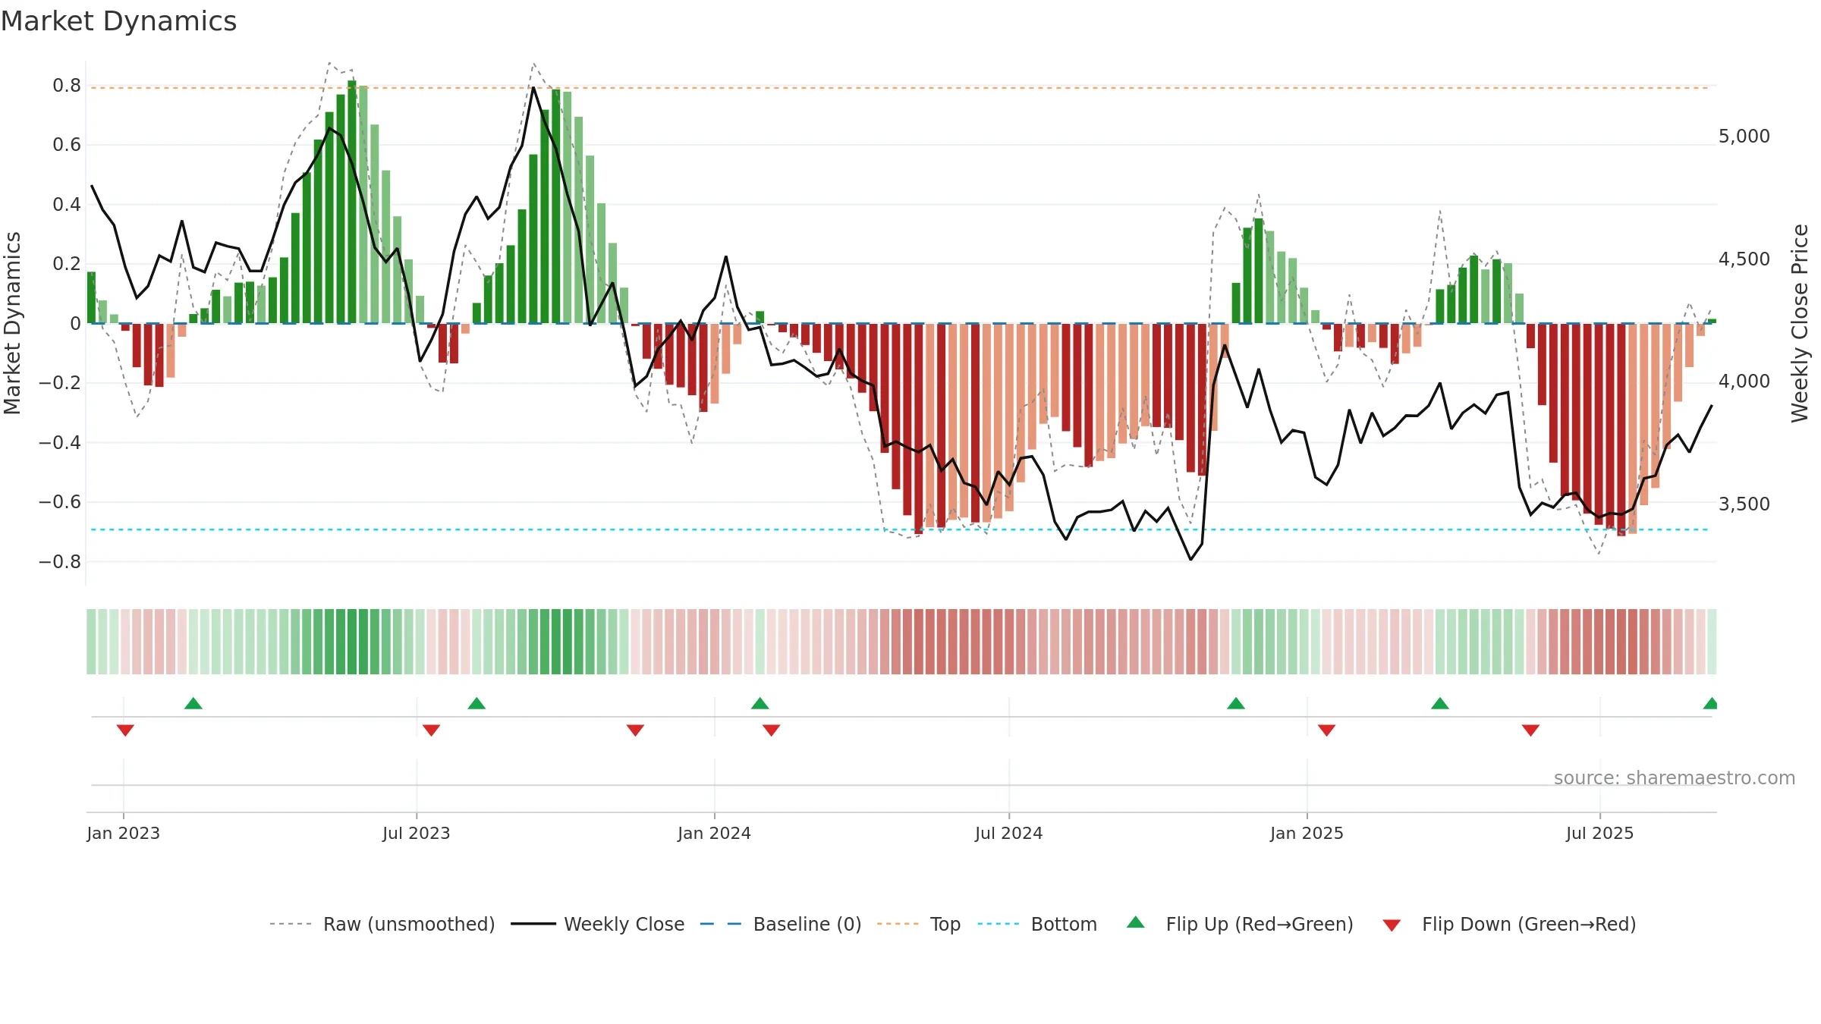Click the −0.2 tick on the left axis

click(x=60, y=383)
